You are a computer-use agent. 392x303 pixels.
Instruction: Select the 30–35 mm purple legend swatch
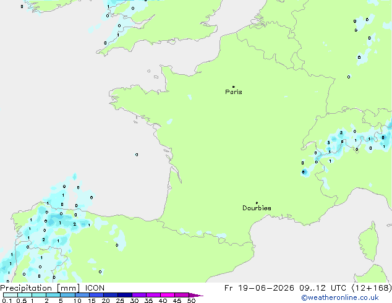[138, 295]
